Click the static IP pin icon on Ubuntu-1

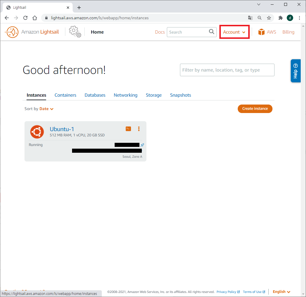tap(142, 145)
